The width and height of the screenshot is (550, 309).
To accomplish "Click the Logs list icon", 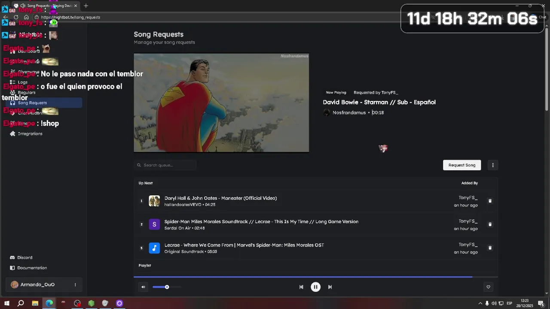I will (12, 82).
